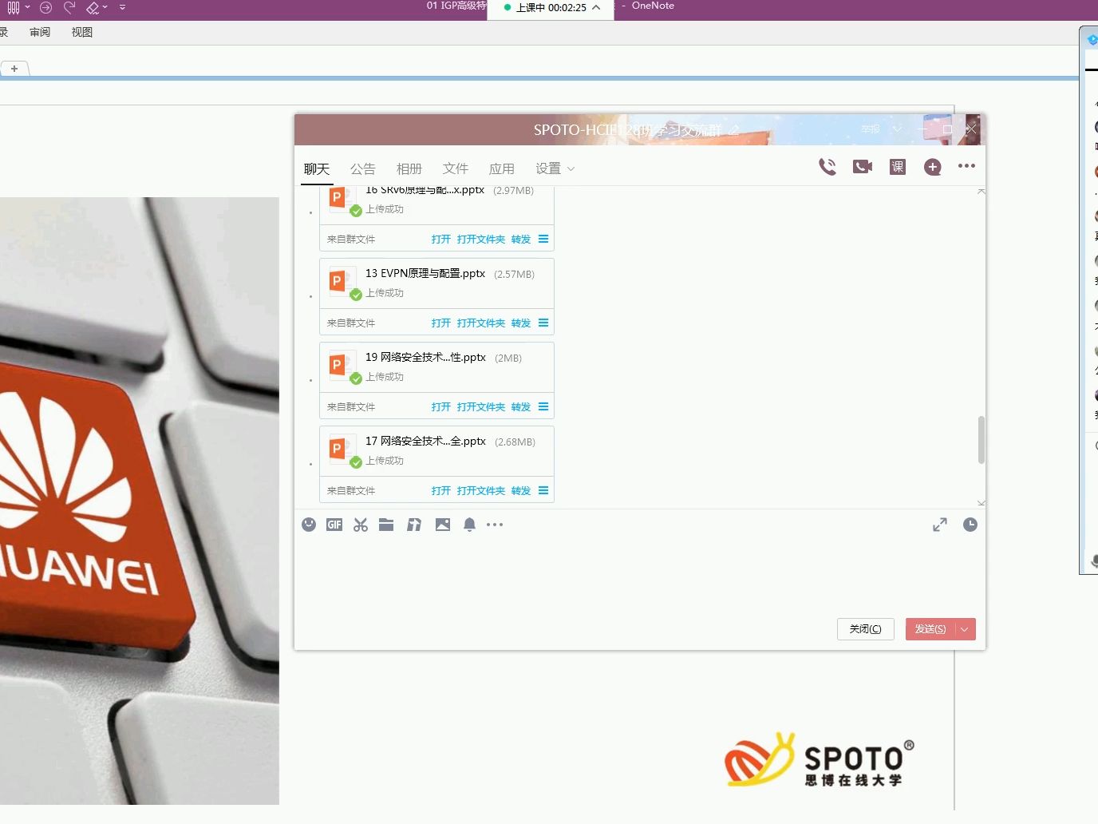Open the send options dropdown arrow
1098x824 pixels.
point(965,629)
